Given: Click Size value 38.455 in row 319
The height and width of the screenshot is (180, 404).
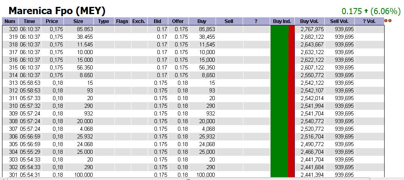Looking at the screenshot, I should click(x=85, y=37).
